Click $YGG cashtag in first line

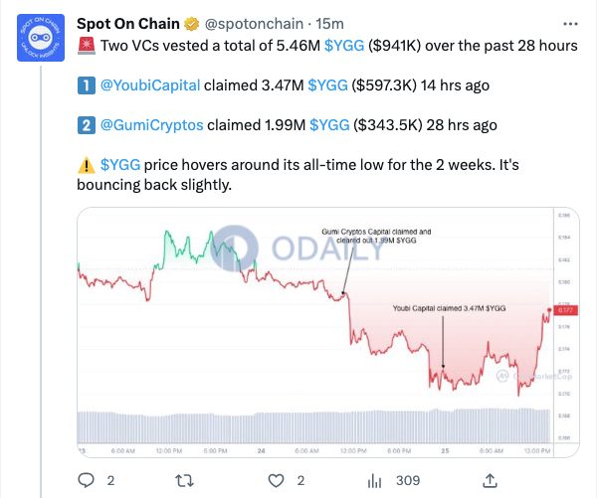[344, 46]
